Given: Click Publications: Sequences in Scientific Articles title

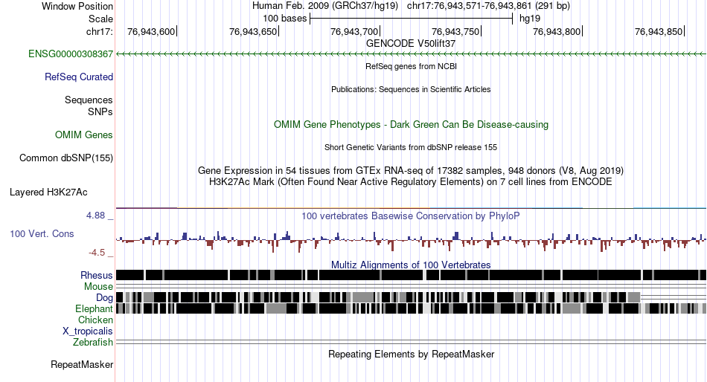Looking at the screenshot, I should tap(411, 89).
